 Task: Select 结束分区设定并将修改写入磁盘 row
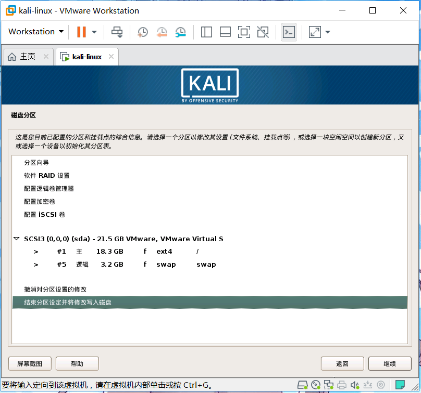pos(209,303)
